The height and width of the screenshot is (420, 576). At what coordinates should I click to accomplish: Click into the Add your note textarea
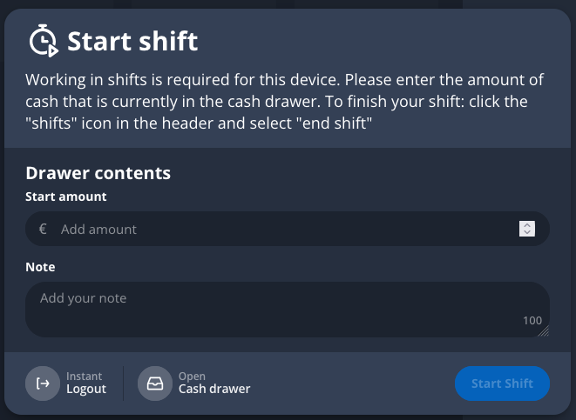[x=279, y=309]
